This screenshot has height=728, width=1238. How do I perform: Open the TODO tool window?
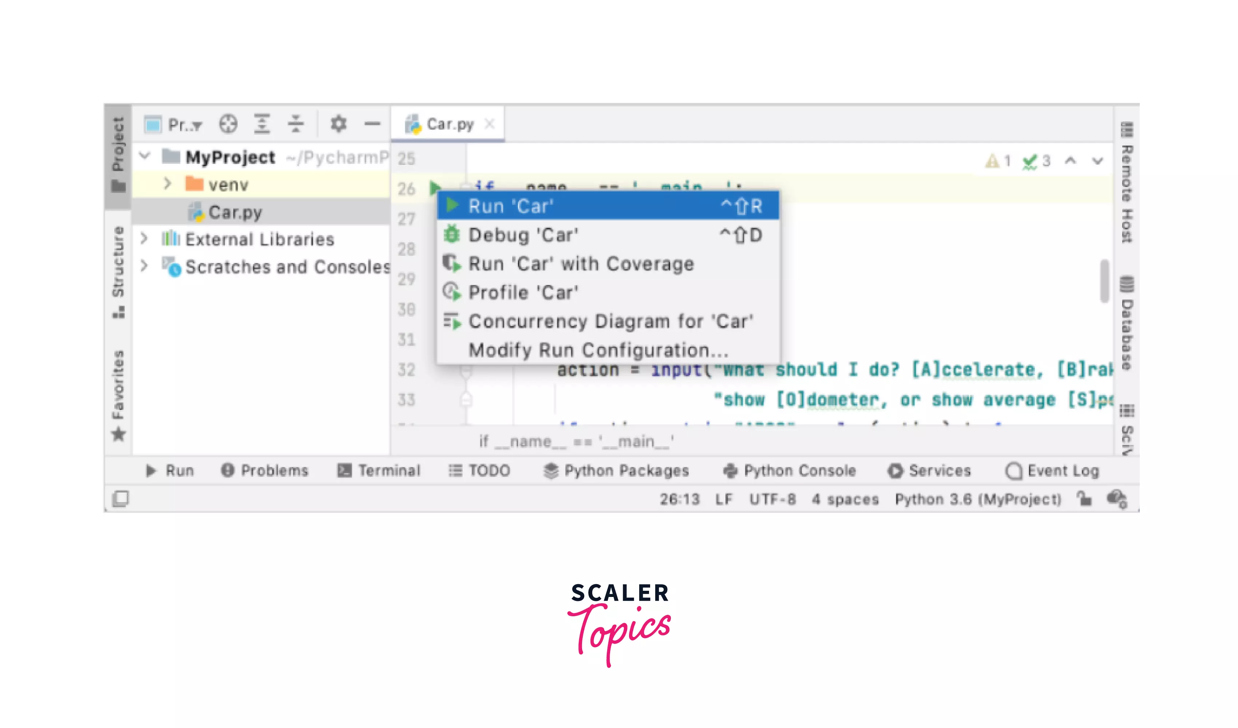(479, 471)
